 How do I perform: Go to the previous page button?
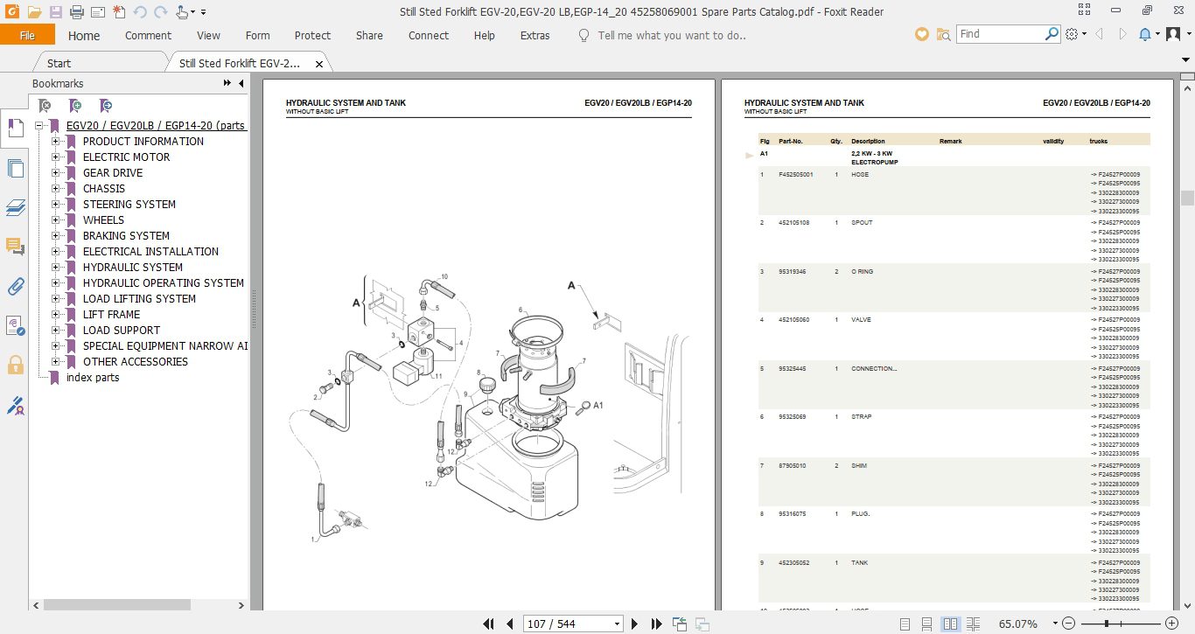coord(512,624)
